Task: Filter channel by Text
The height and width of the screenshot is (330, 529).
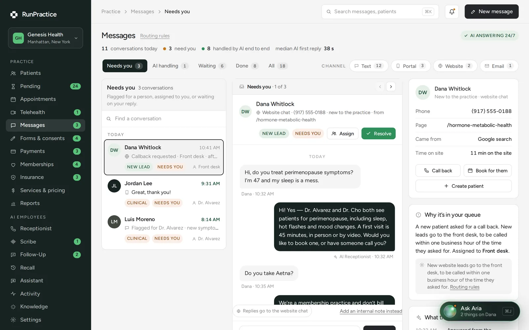Action: pos(369,66)
